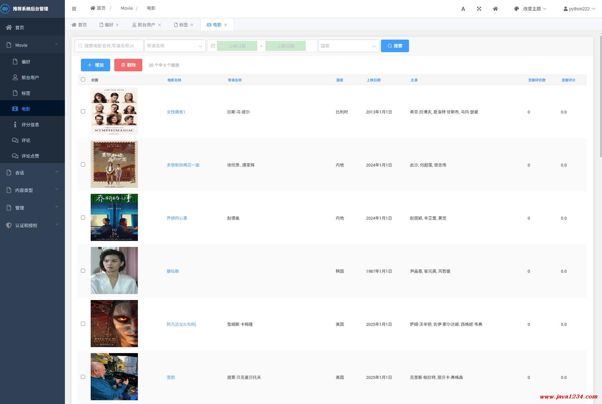The image size is (602, 404).
Task: Click the palette icon beside 改变主题
Action: click(516, 9)
